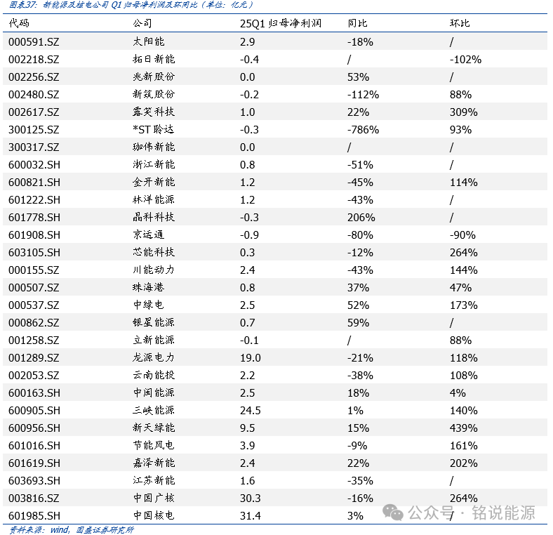This screenshot has height=535, width=553.
Task: Select company name 银星能源
Action: [154, 322]
